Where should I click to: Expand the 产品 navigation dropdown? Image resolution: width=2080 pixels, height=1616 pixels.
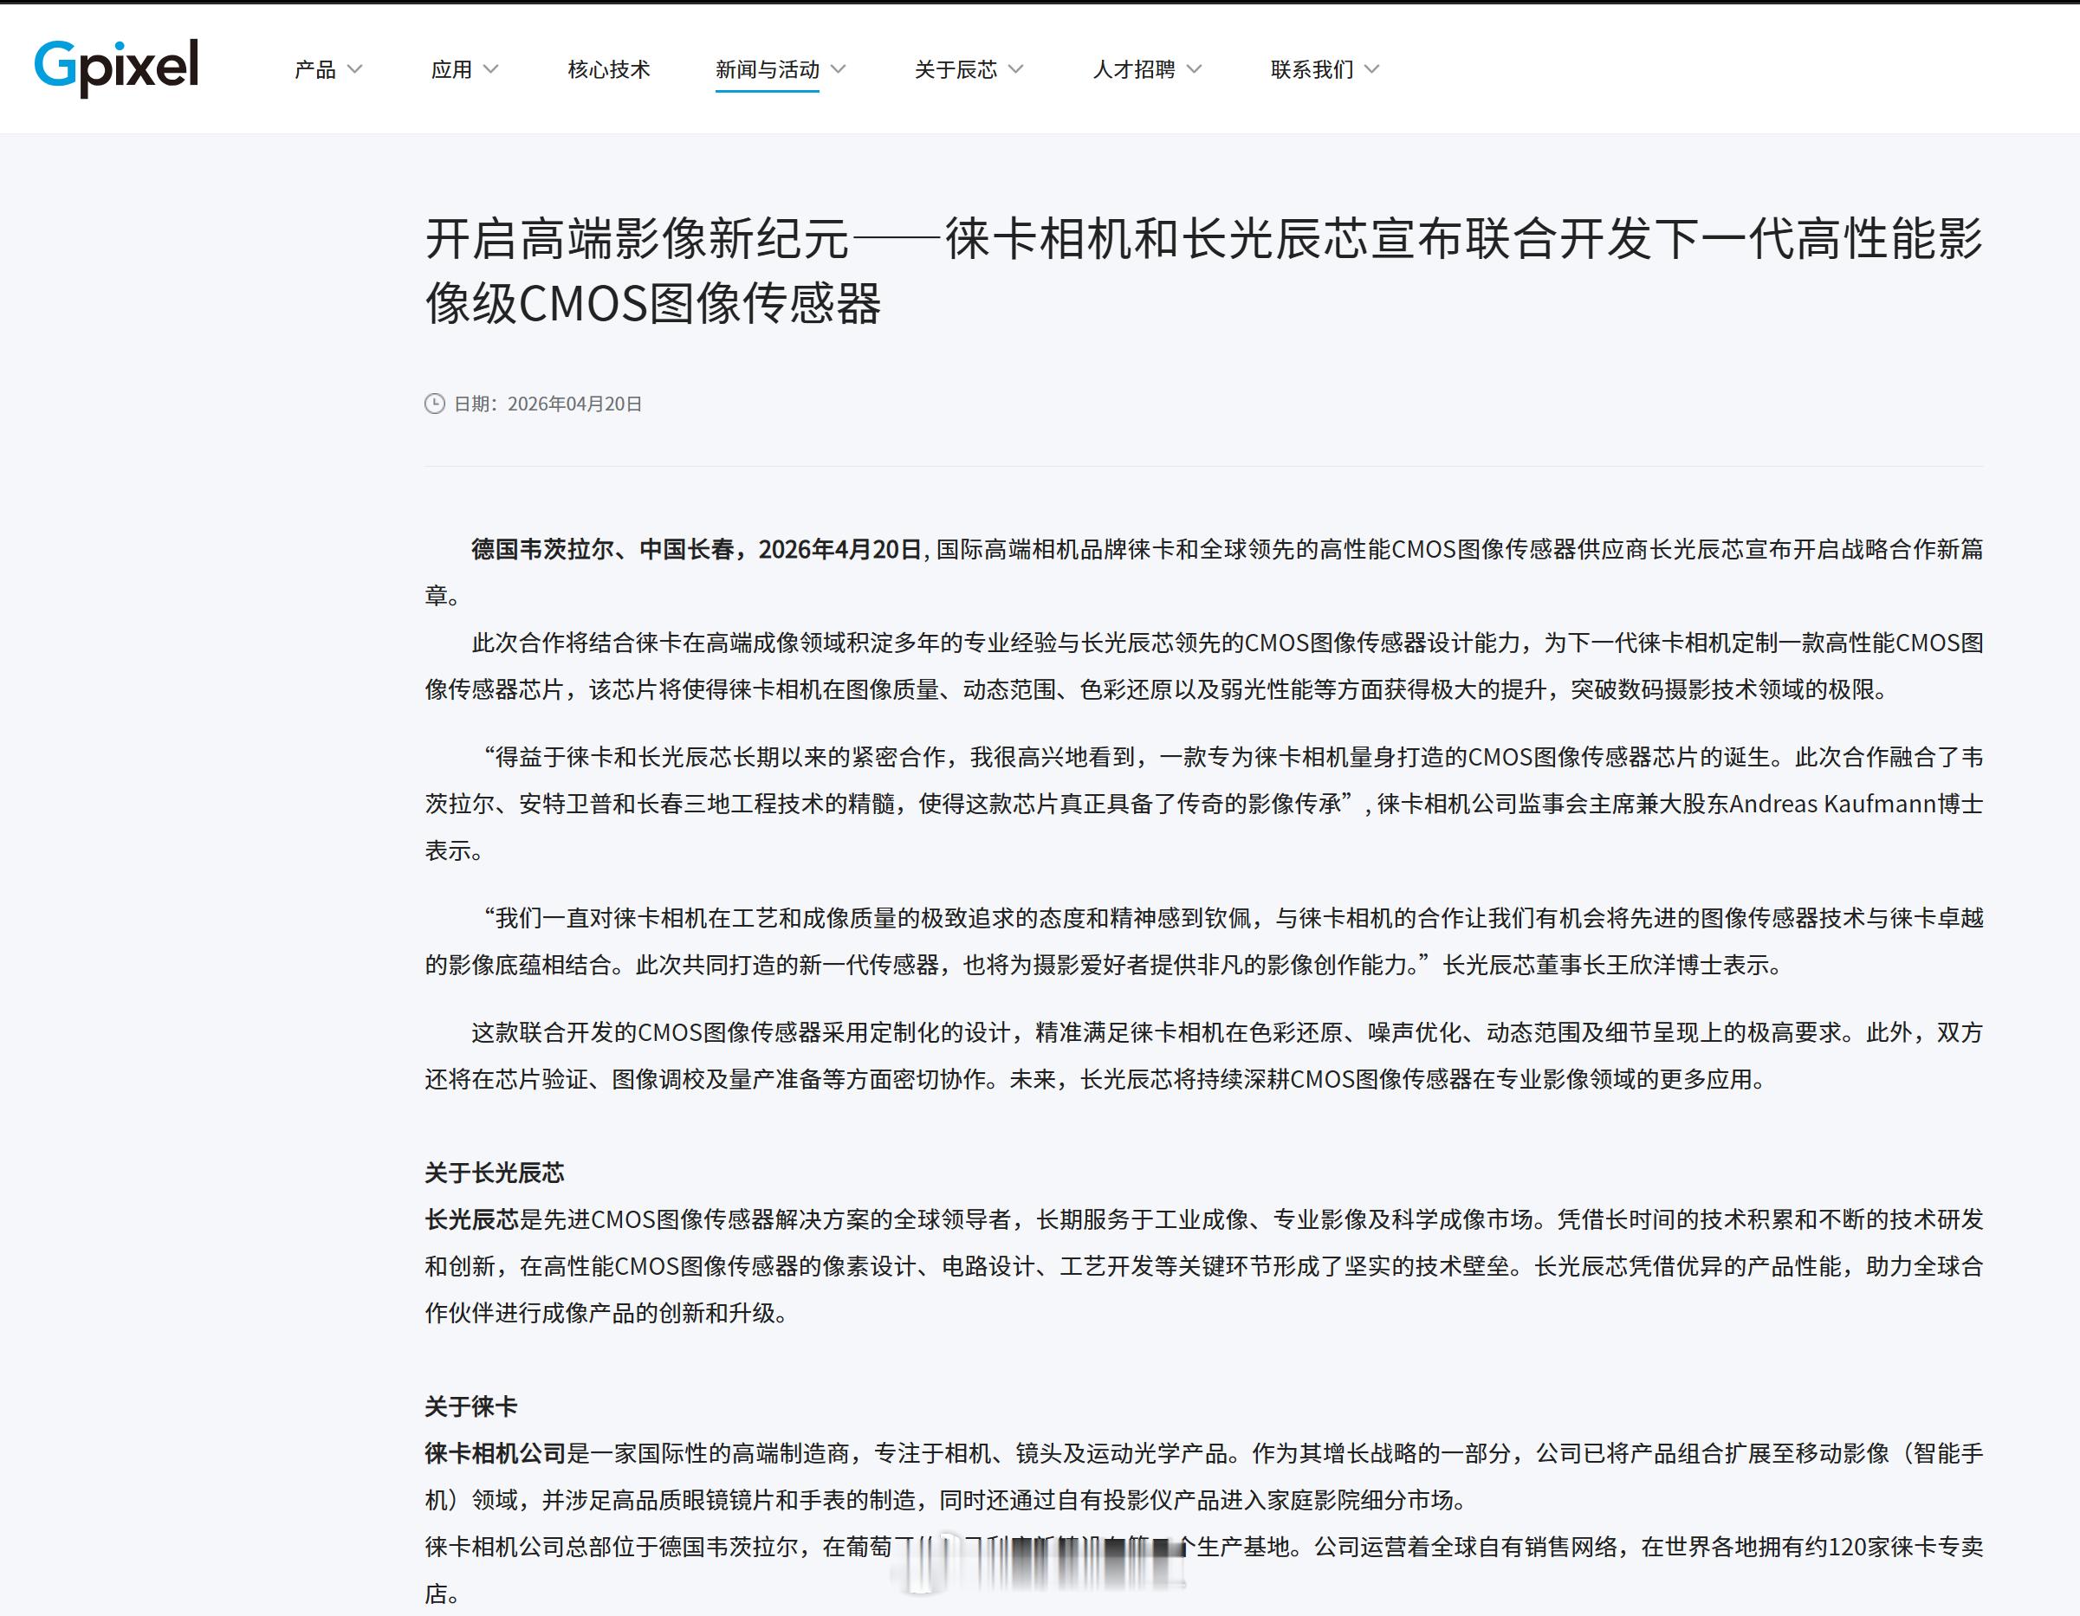click(357, 68)
